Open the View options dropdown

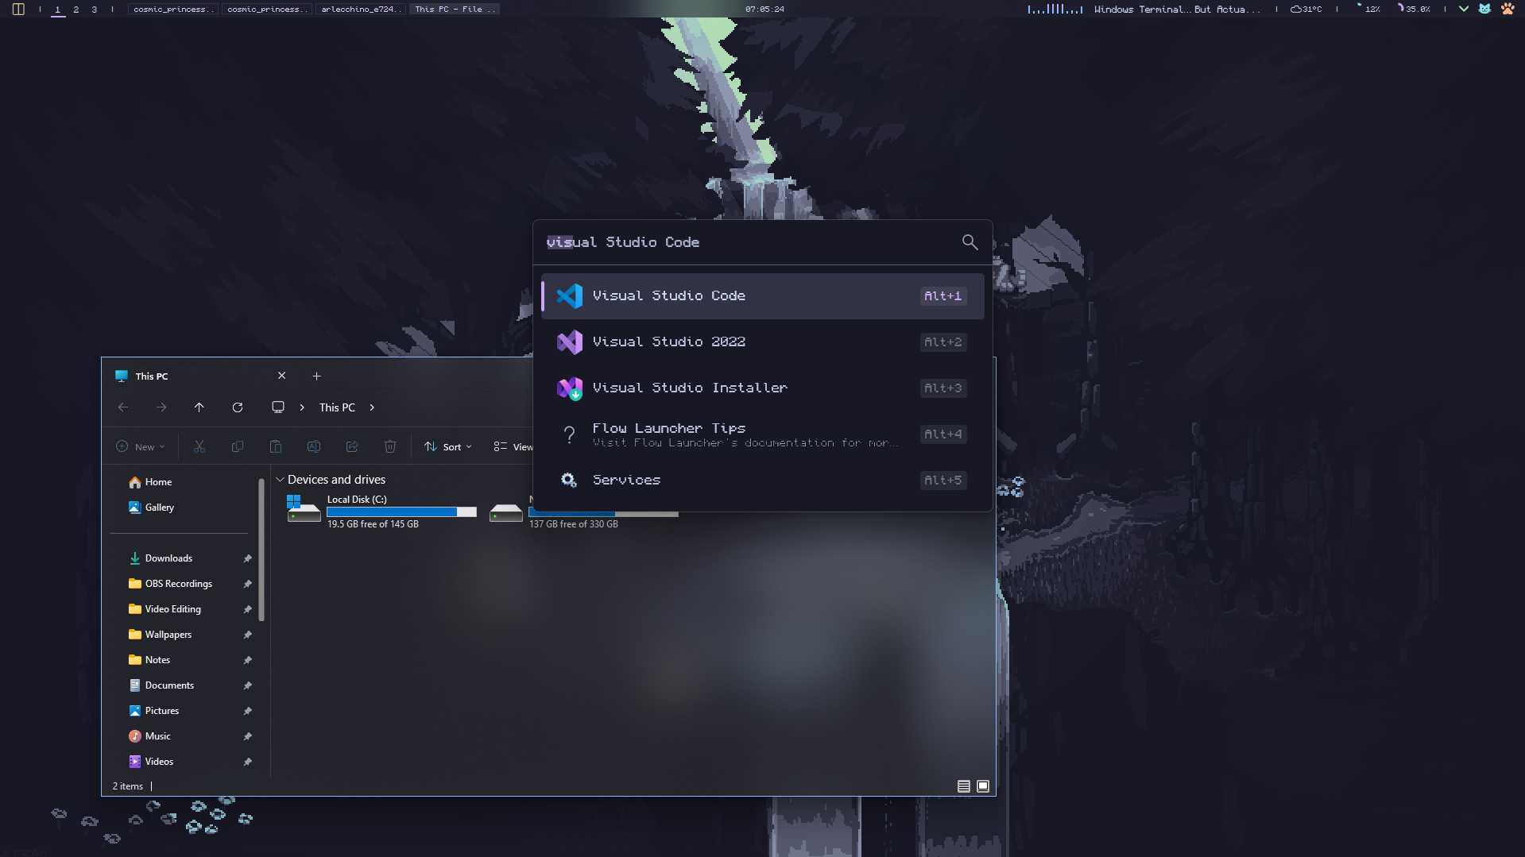click(513, 447)
